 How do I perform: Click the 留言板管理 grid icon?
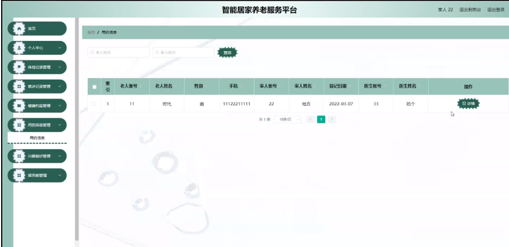[x=19, y=175]
